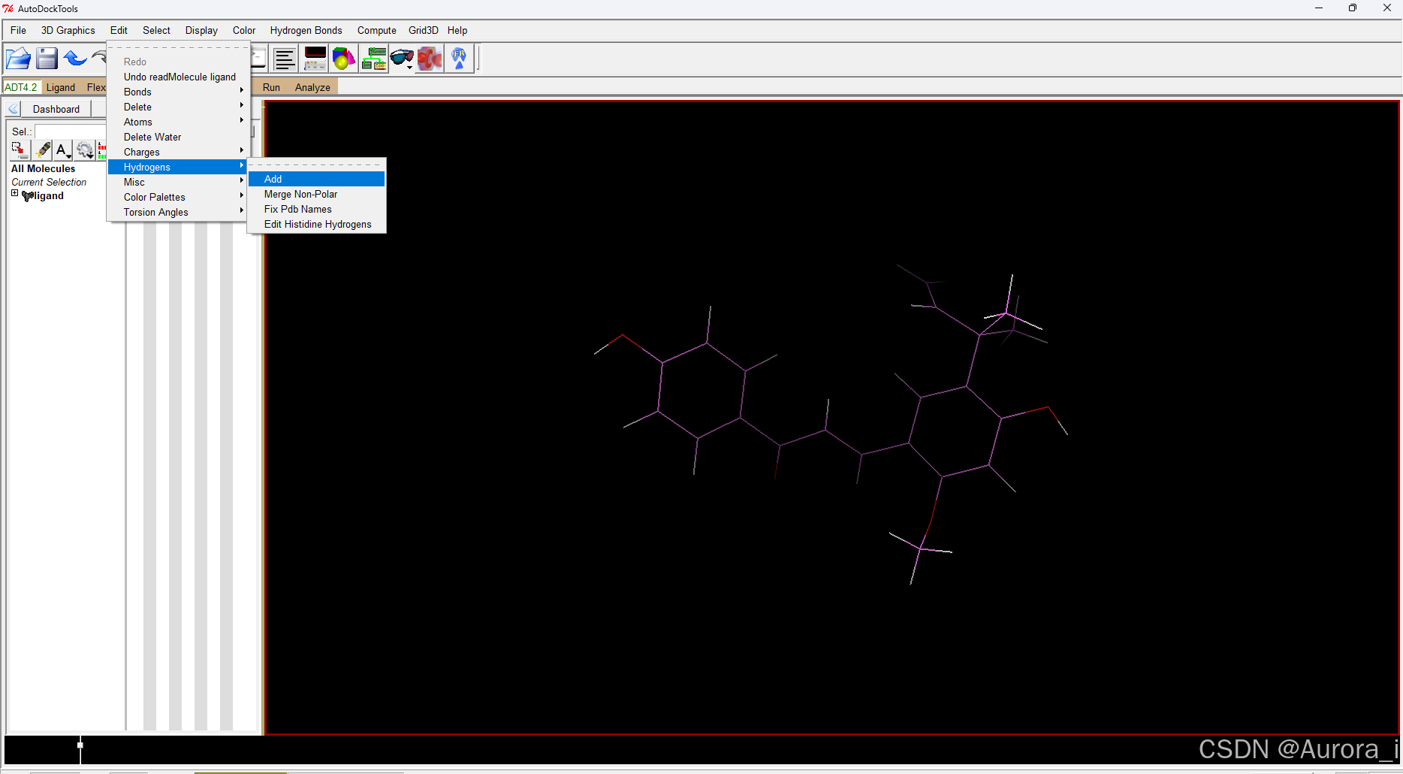Click the 3D stereo glasses icon
The height and width of the screenshot is (774, 1403).
402,59
